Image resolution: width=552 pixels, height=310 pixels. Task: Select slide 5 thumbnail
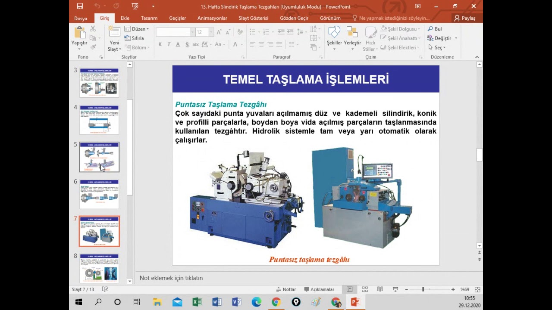(x=99, y=157)
